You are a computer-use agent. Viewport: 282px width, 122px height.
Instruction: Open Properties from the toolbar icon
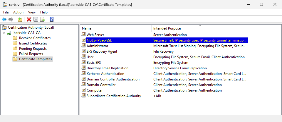click(x=36, y=19)
